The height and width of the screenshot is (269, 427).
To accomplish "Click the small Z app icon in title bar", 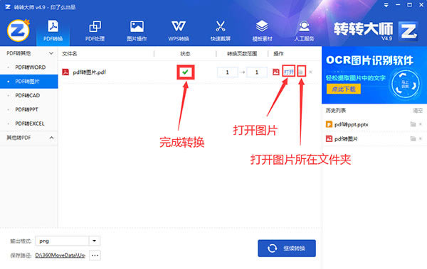I will (x=8, y=6).
